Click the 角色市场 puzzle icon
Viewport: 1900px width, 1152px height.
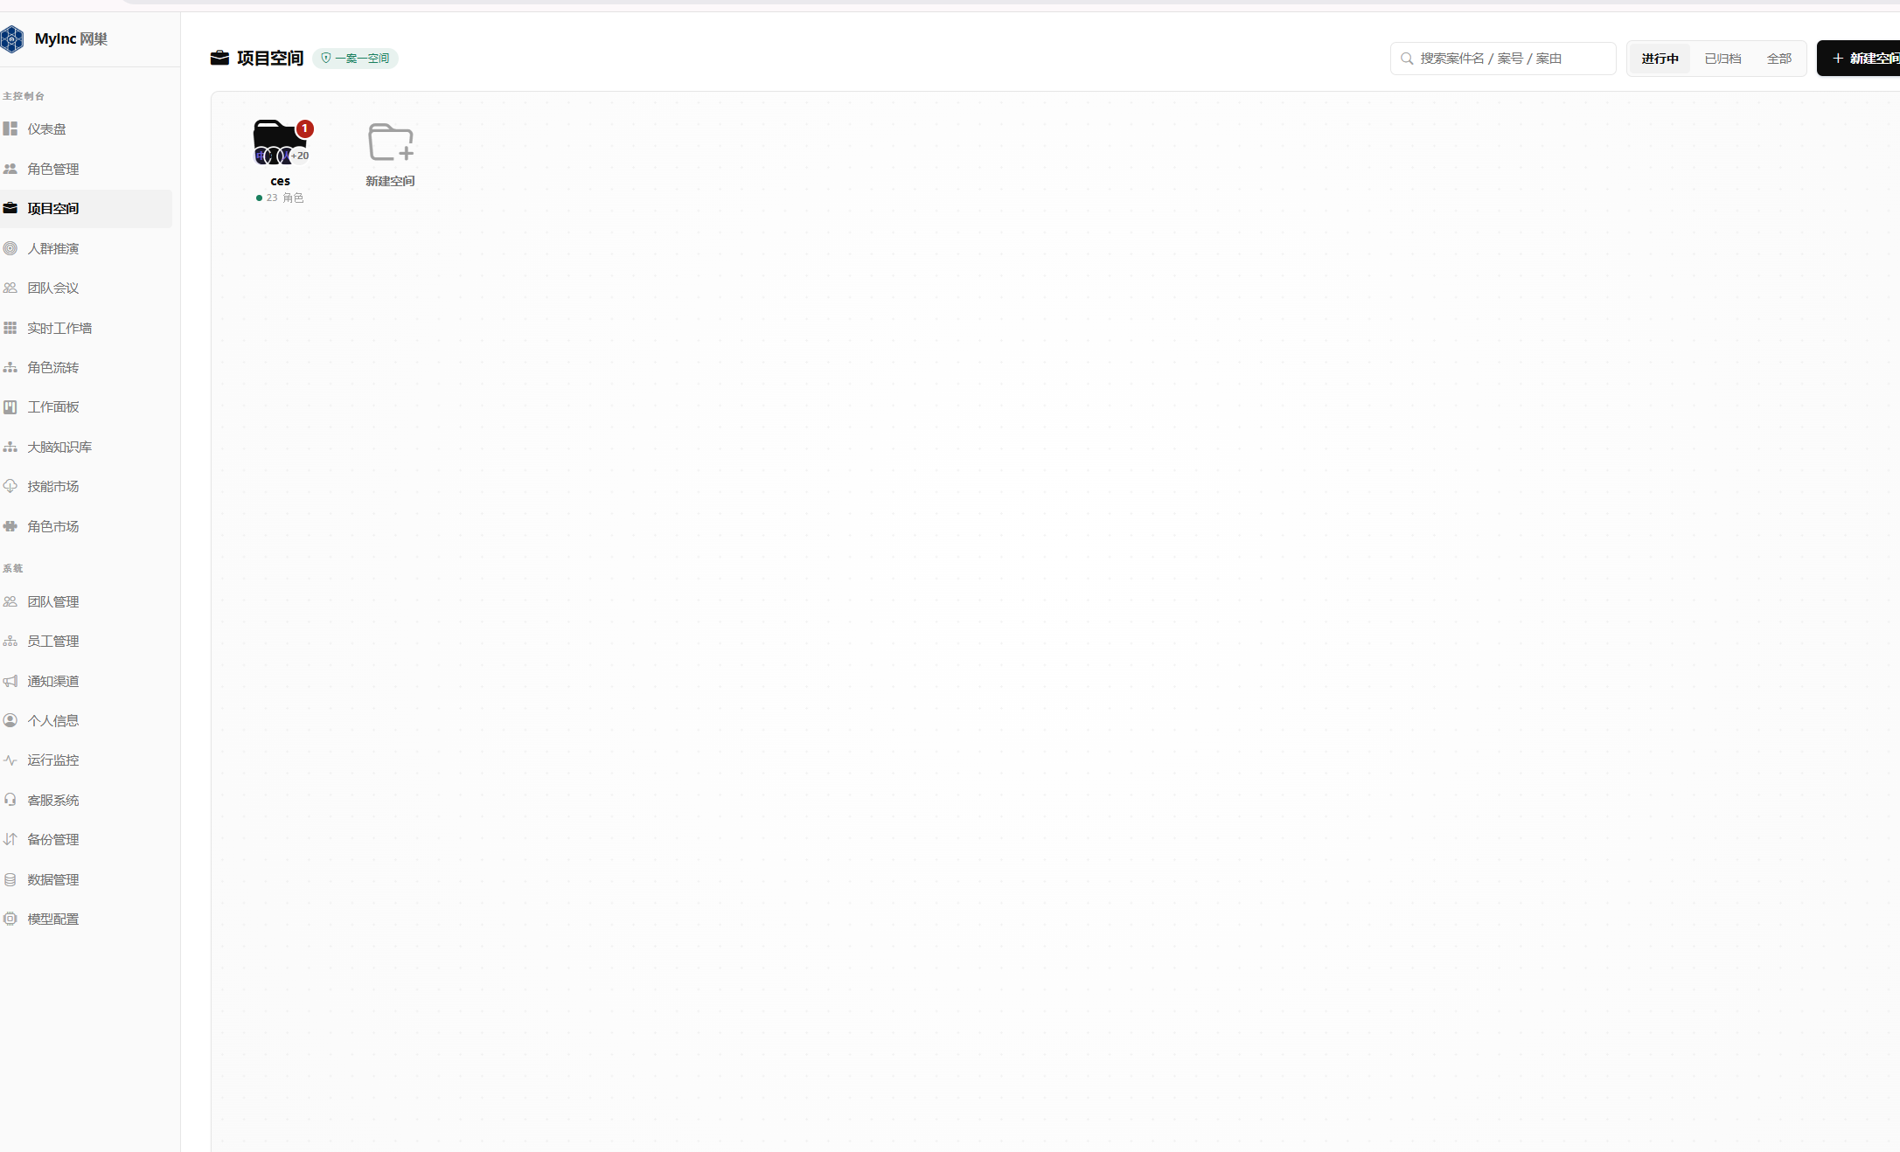[10, 526]
